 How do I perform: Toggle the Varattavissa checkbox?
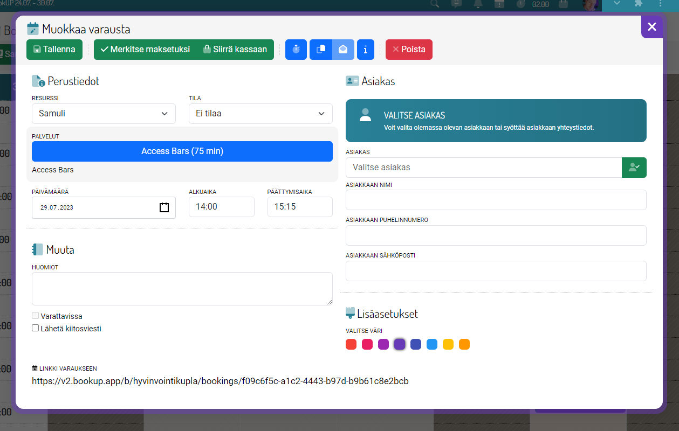point(36,316)
